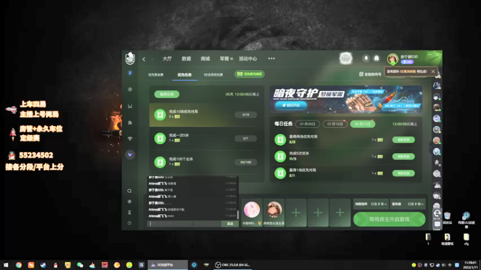
Task: Open the cfg file on the desktop
Action: [x=467, y=239]
